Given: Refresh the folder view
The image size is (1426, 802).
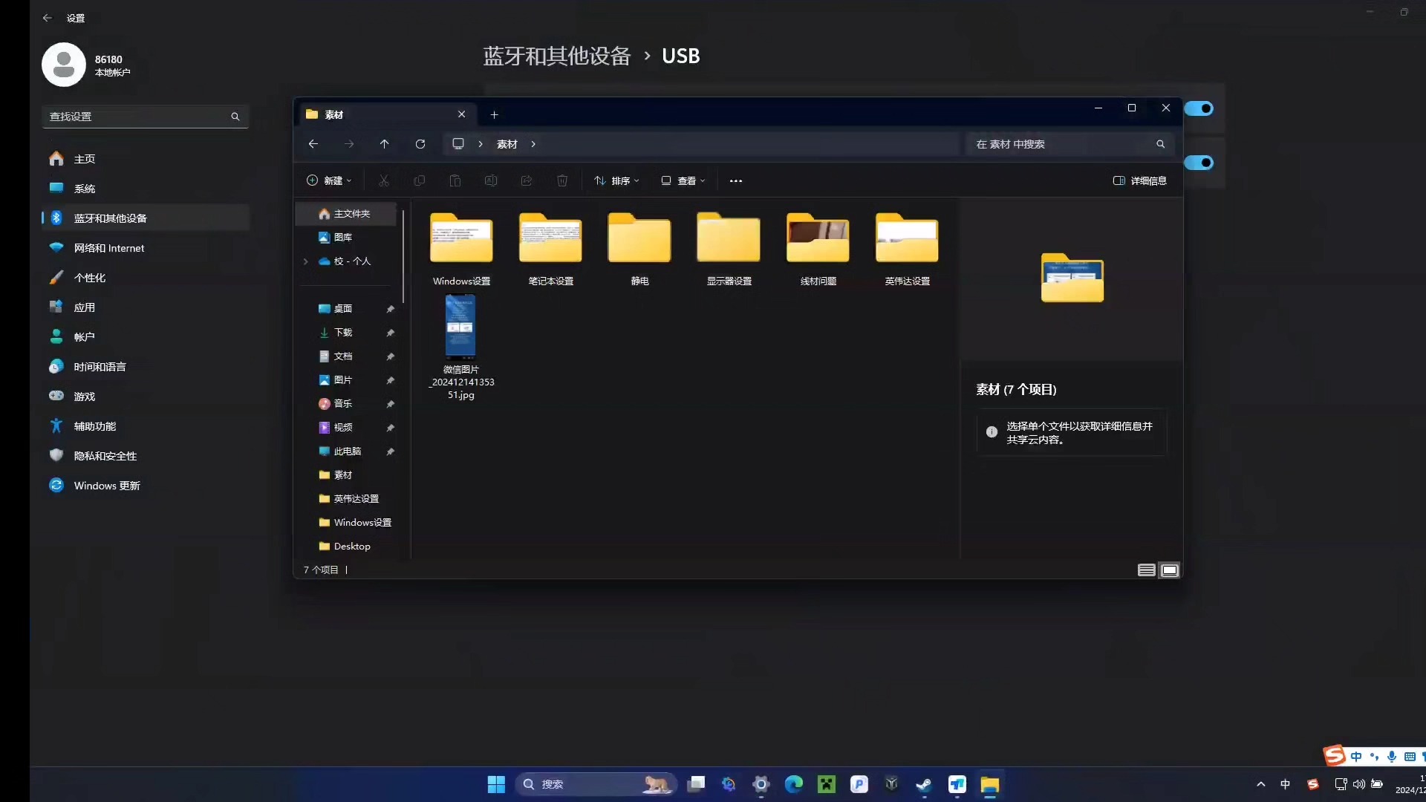Looking at the screenshot, I should coord(420,144).
